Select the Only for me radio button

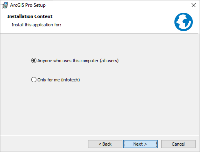(x=34, y=80)
